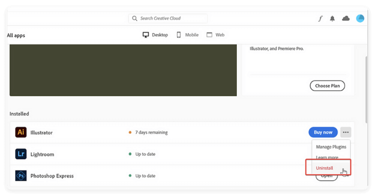Select Manage Plugins from the menu
The image size is (375, 196).
click(x=331, y=147)
